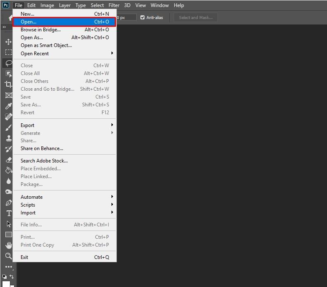Open the Type menu
This screenshot has width=327, height=287.
81,5
